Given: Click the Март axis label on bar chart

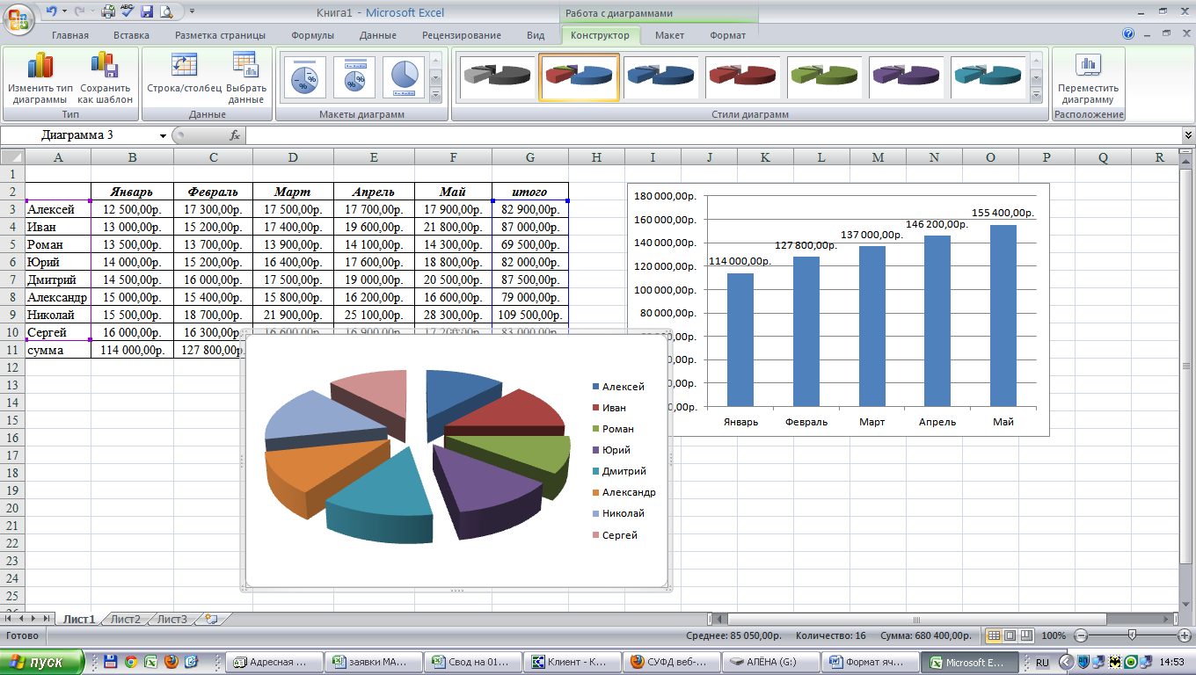Looking at the screenshot, I should (x=871, y=422).
